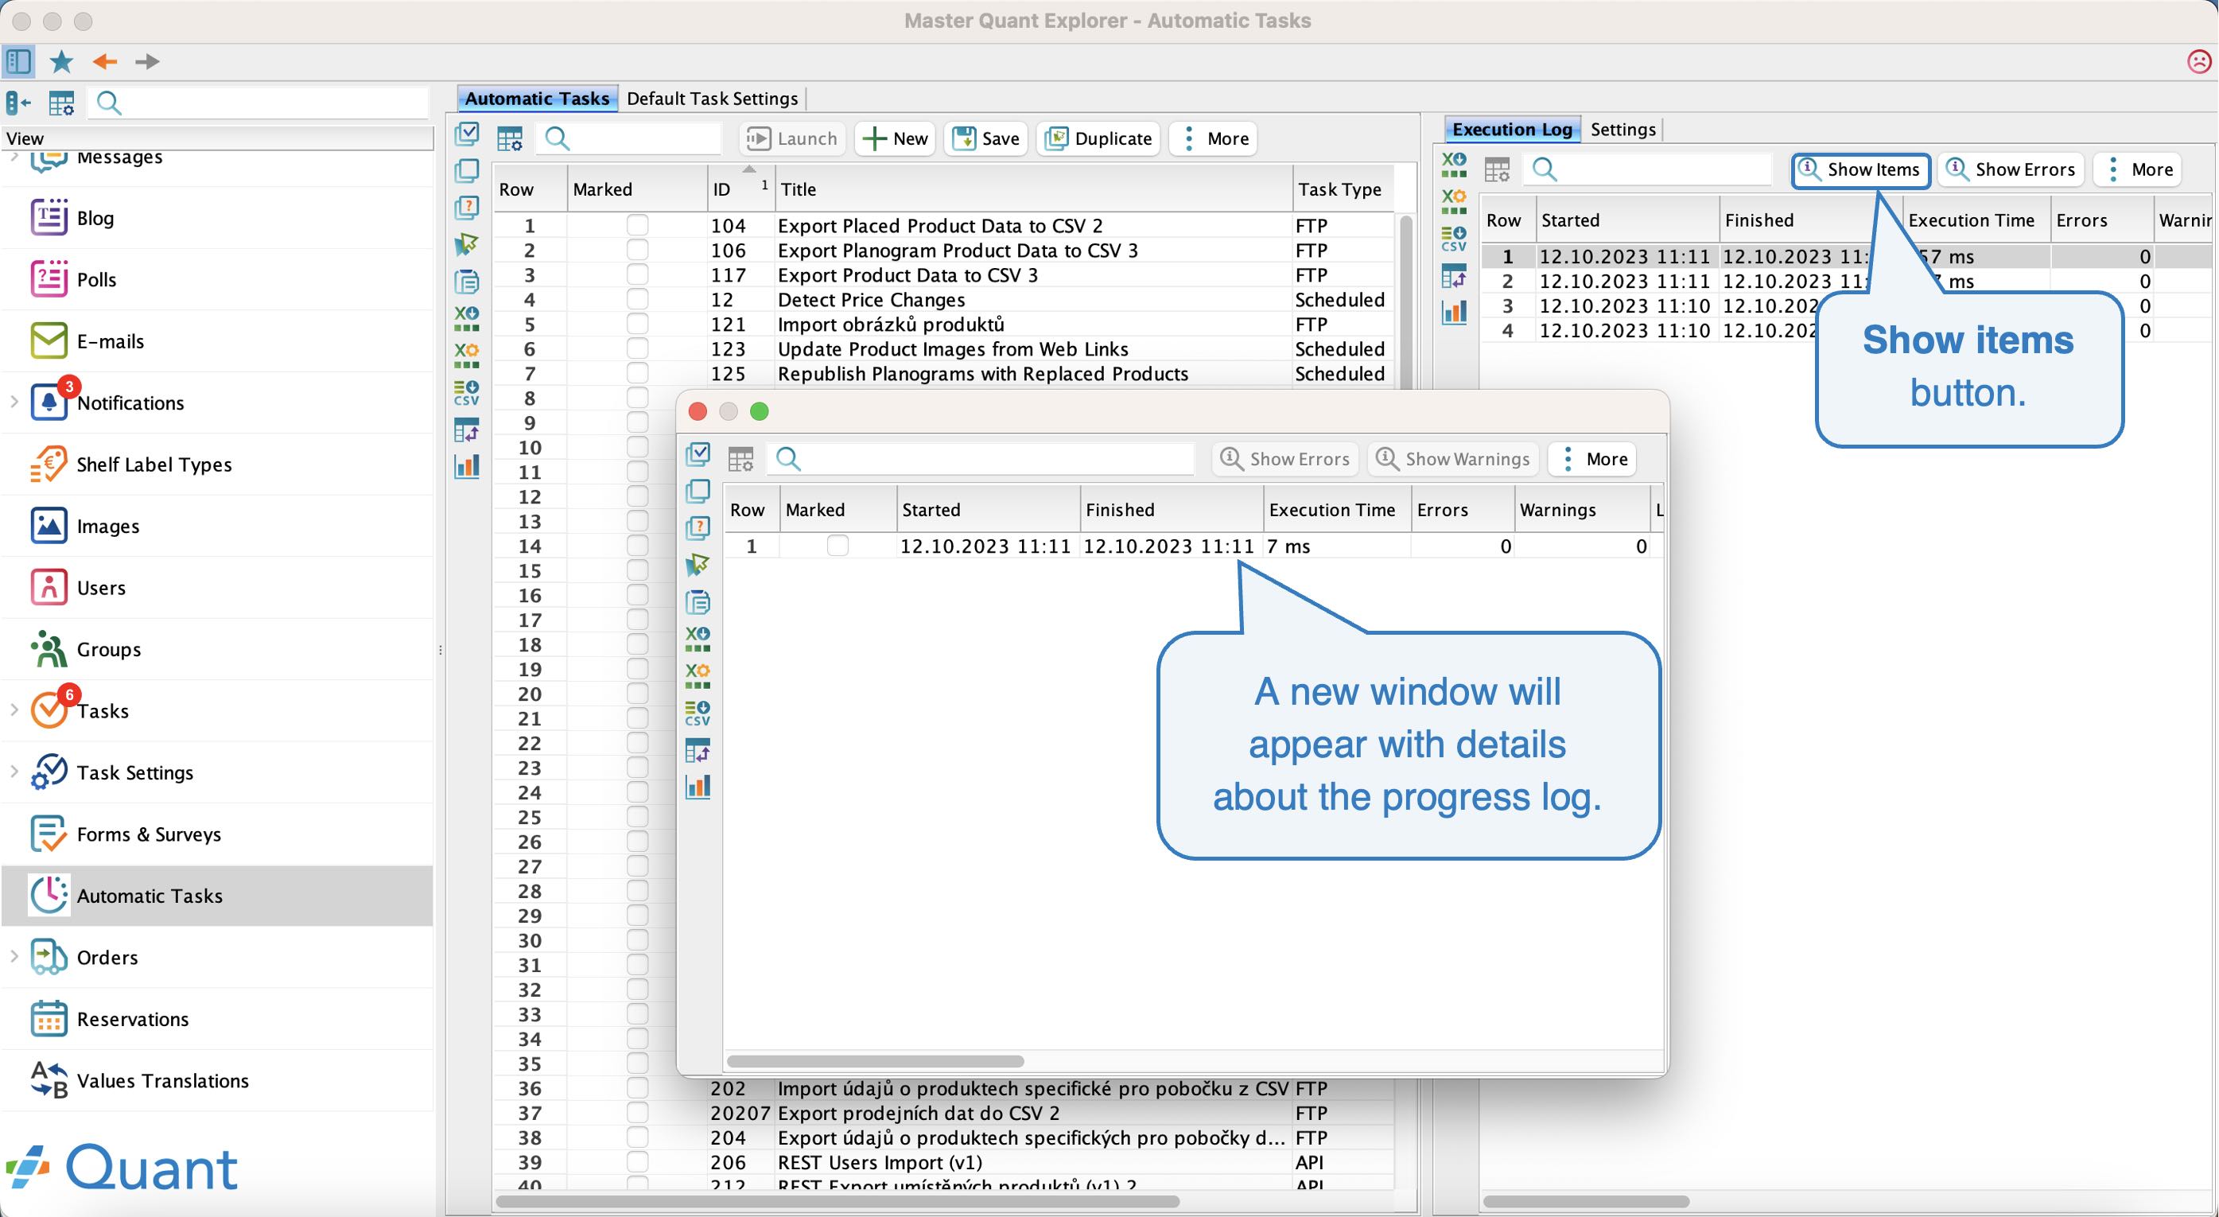Image resolution: width=2219 pixels, height=1217 pixels.
Task: Open the Blog section icon
Action: coord(49,217)
